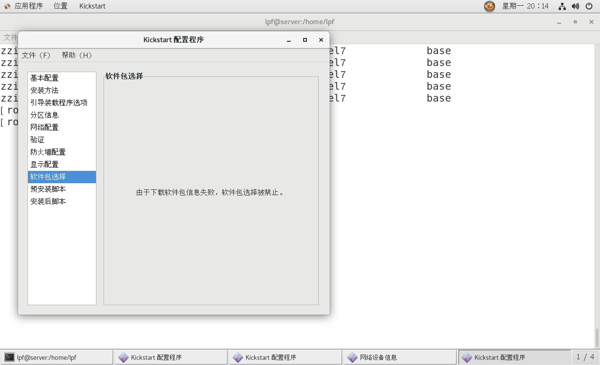The width and height of the screenshot is (600, 365).
Task: Select 防火墙配置 in the sidebar list
Action: (62, 152)
